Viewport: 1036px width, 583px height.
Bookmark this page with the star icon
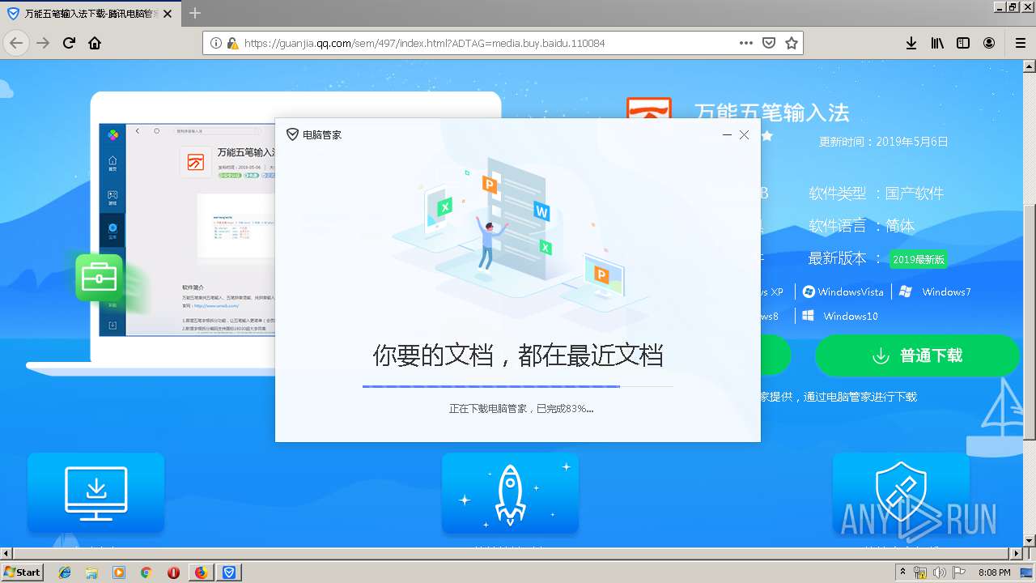(x=792, y=43)
